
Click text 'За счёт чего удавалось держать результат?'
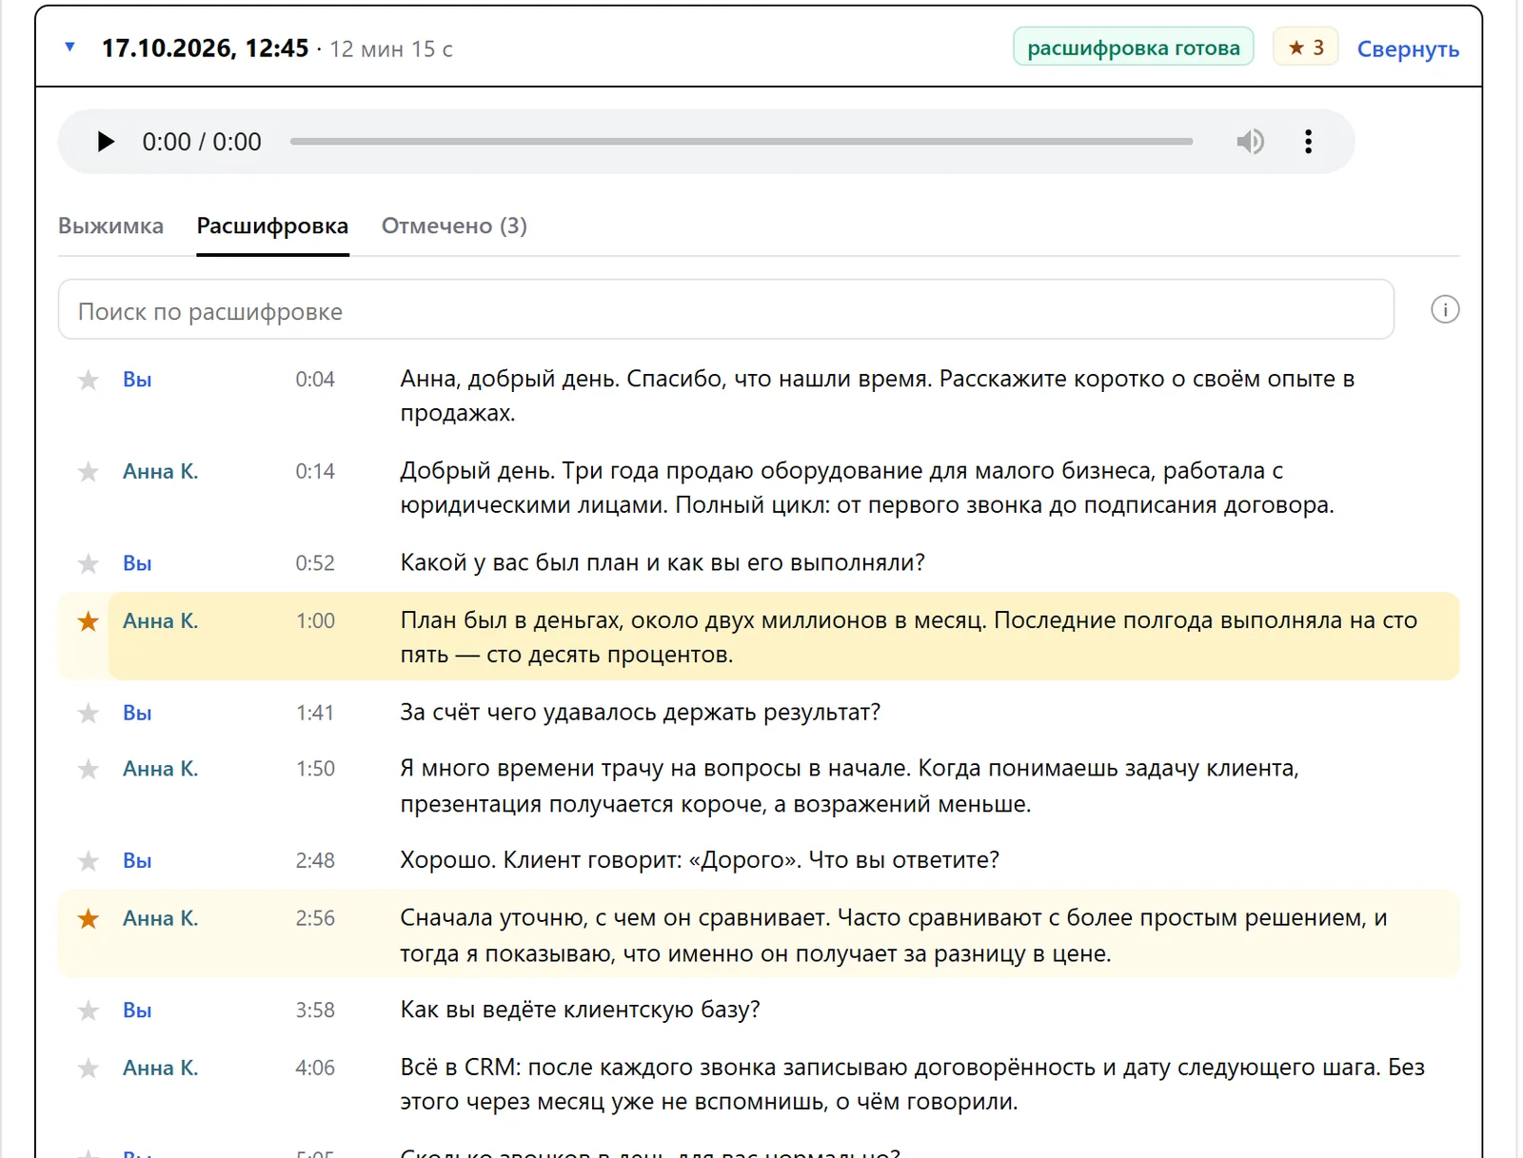[x=640, y=712]
